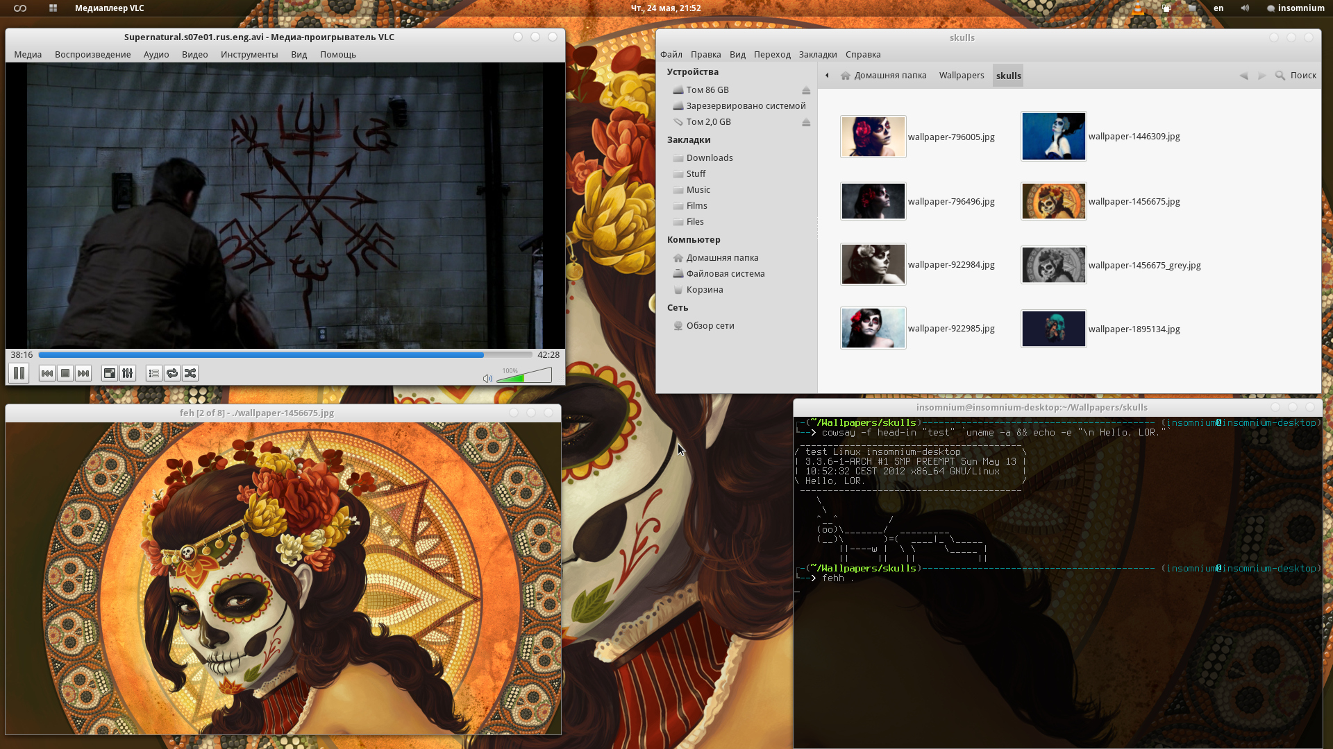
Task: Open the Инструменты menu in VLC
Action: (249, 54)
